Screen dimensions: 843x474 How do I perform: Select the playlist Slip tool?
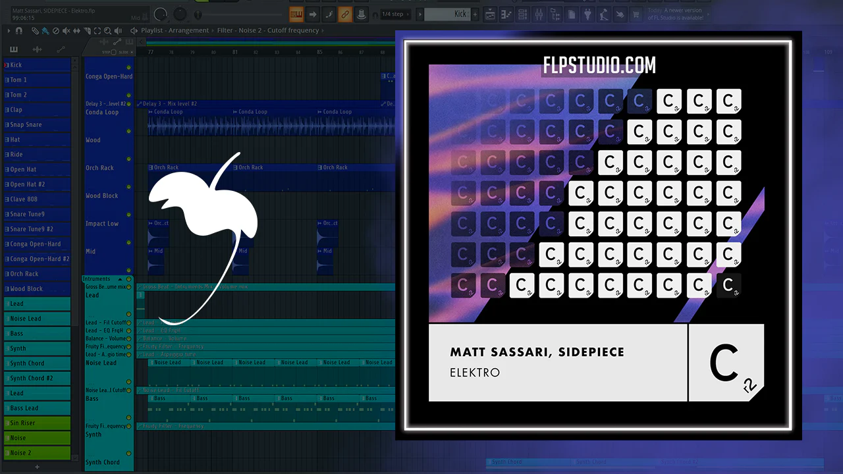pos(76,30)
